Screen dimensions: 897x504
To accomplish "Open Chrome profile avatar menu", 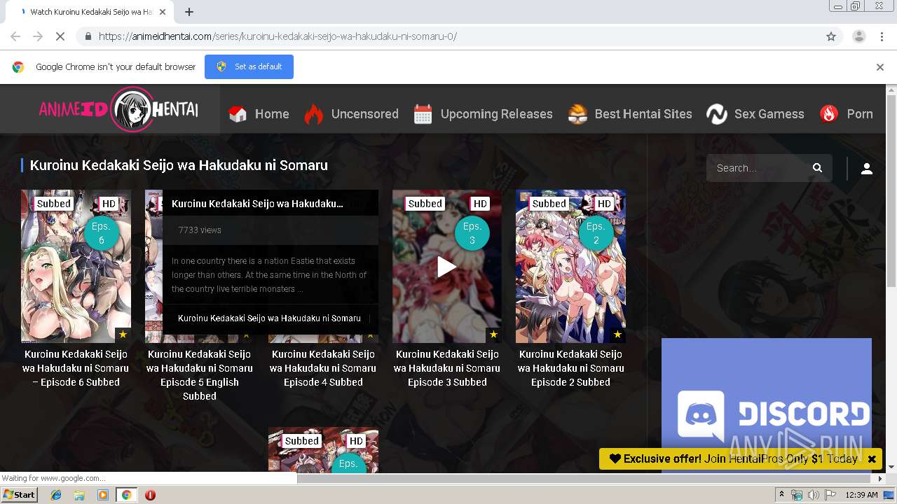I will click(858, 36).
